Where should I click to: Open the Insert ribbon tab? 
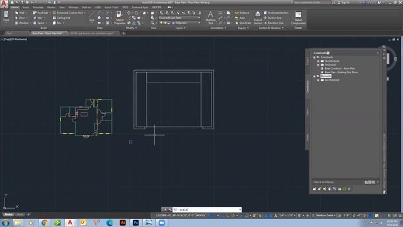pos(26,7)
